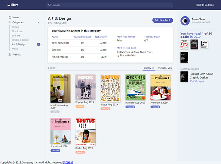Open the Health & Fitness category
The image size is (221, 164).
click(x=21, y=40)
